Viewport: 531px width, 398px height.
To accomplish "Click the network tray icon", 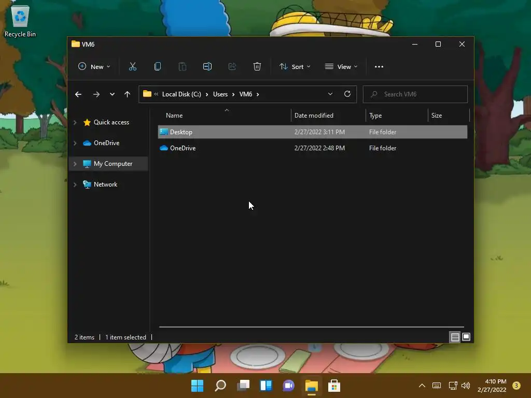I will (x=453, y=386).
